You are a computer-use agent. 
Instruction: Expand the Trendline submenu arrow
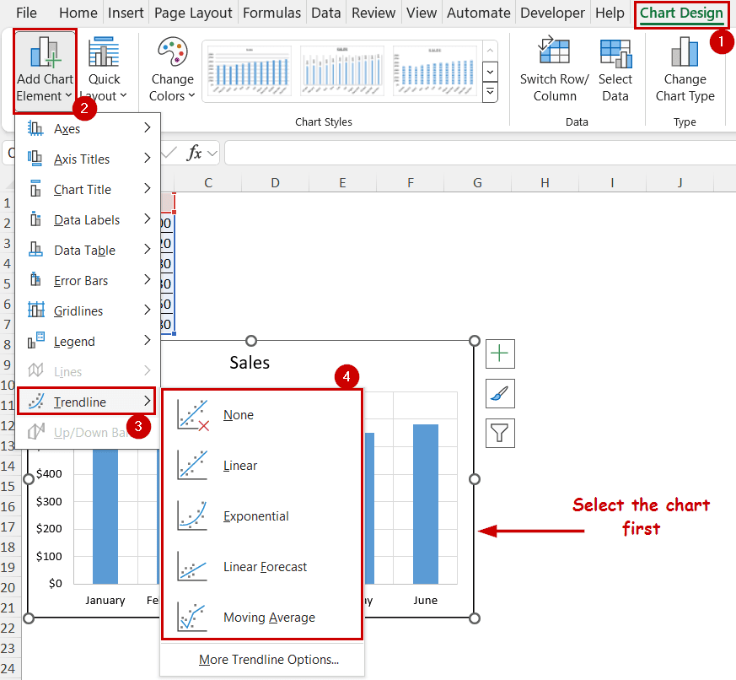tap(148, 401)
